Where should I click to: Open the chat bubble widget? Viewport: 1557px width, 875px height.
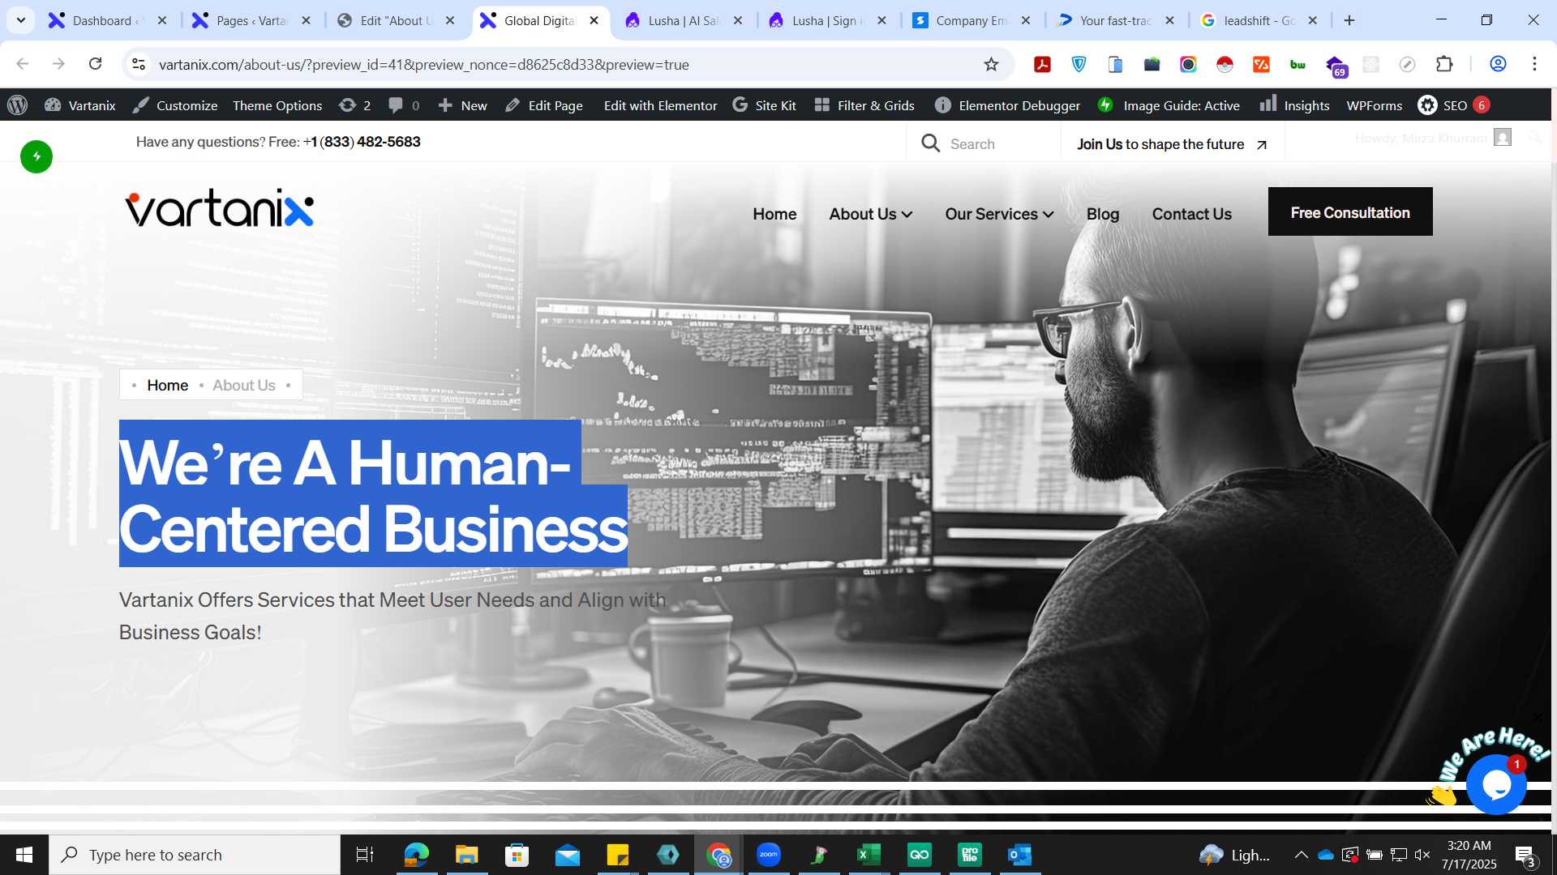pyautogui.click(x=1496, y=783)
